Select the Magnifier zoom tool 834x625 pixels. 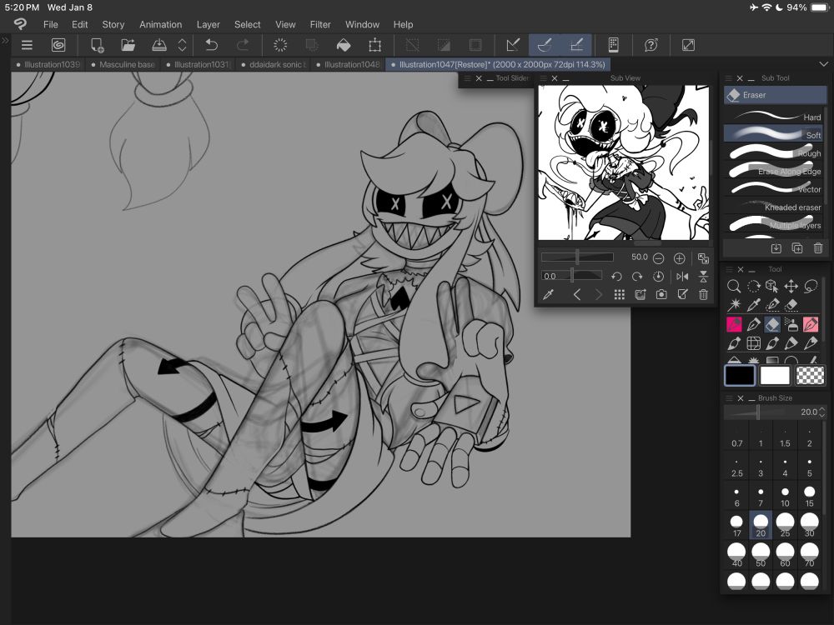coord(734,286)
